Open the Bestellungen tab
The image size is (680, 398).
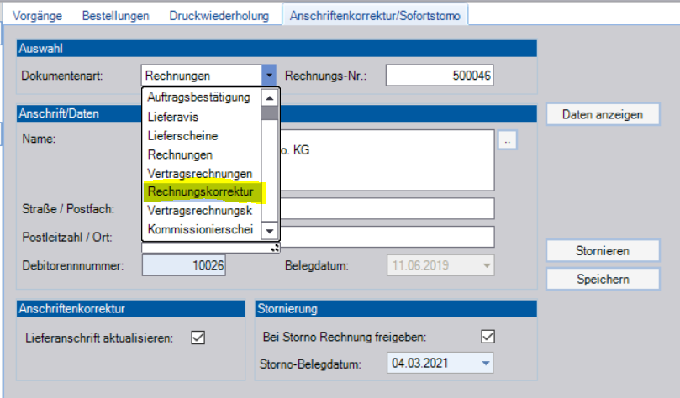coord(116,15)
